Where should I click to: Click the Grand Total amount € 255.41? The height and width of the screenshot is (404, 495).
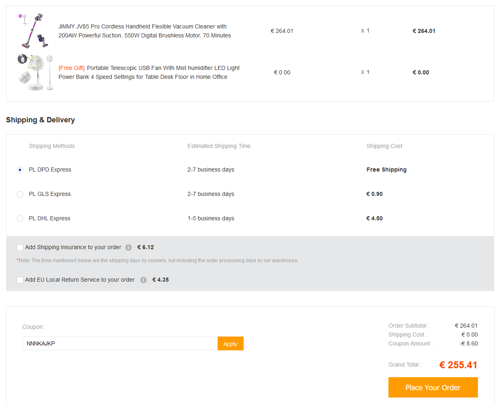(458, 365)
